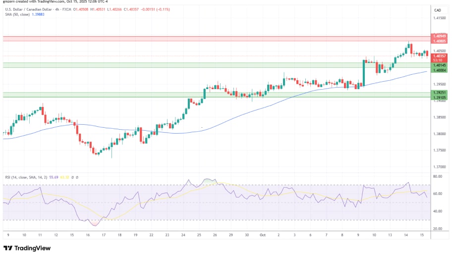Click the change value −0.00151 (−0.11%)
The height and width of the screenshot is (254, 452).
coord(156,9)
